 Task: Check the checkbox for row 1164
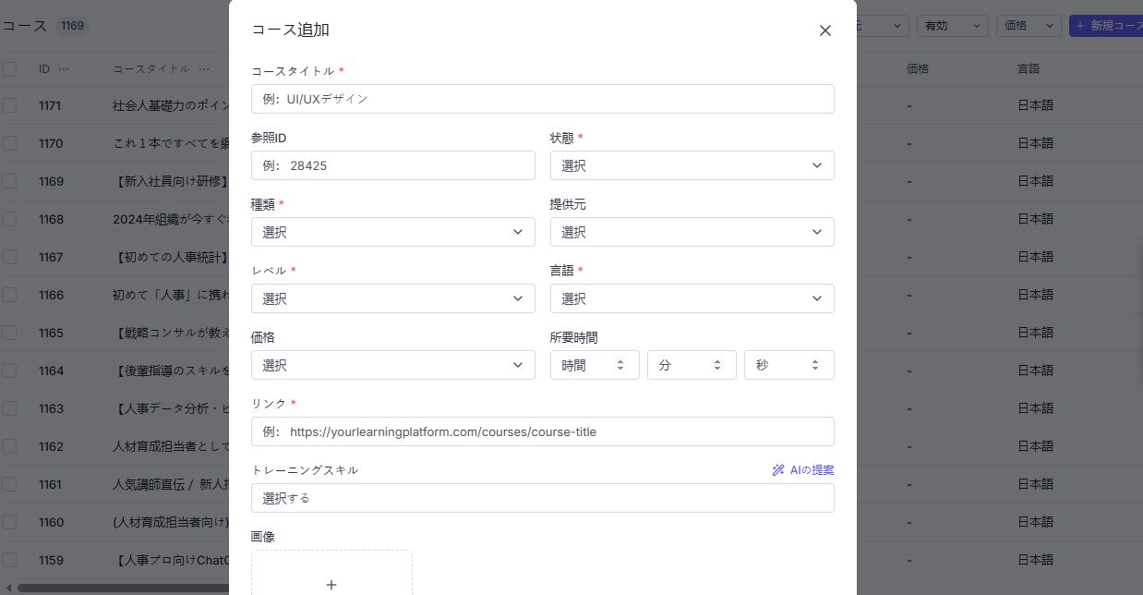(x=9, y=370)
